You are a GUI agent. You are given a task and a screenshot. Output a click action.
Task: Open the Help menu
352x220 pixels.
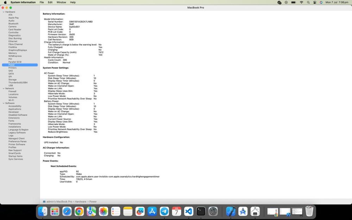73,2
